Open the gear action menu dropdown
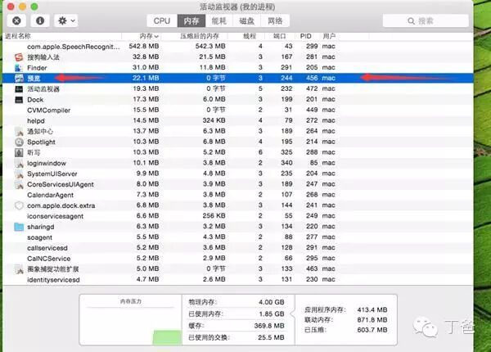The image size is (491, 352). [66, 20]
